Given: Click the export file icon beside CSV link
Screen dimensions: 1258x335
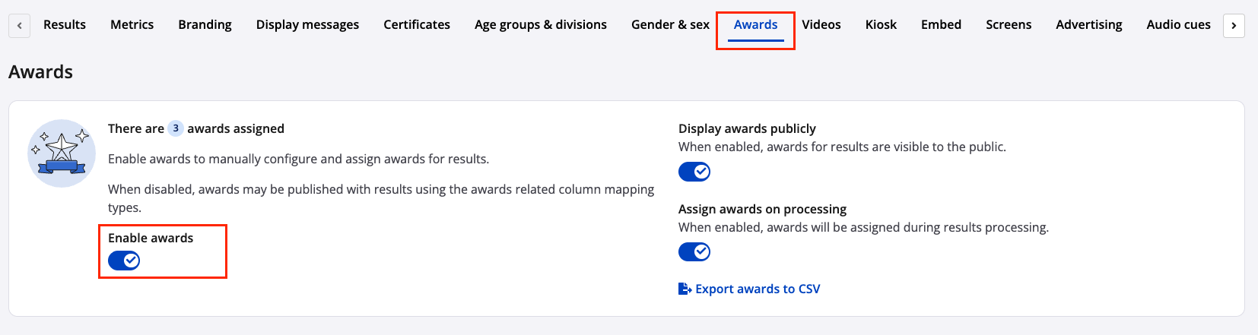Looking at the screenshot, I should coord(685,289).
